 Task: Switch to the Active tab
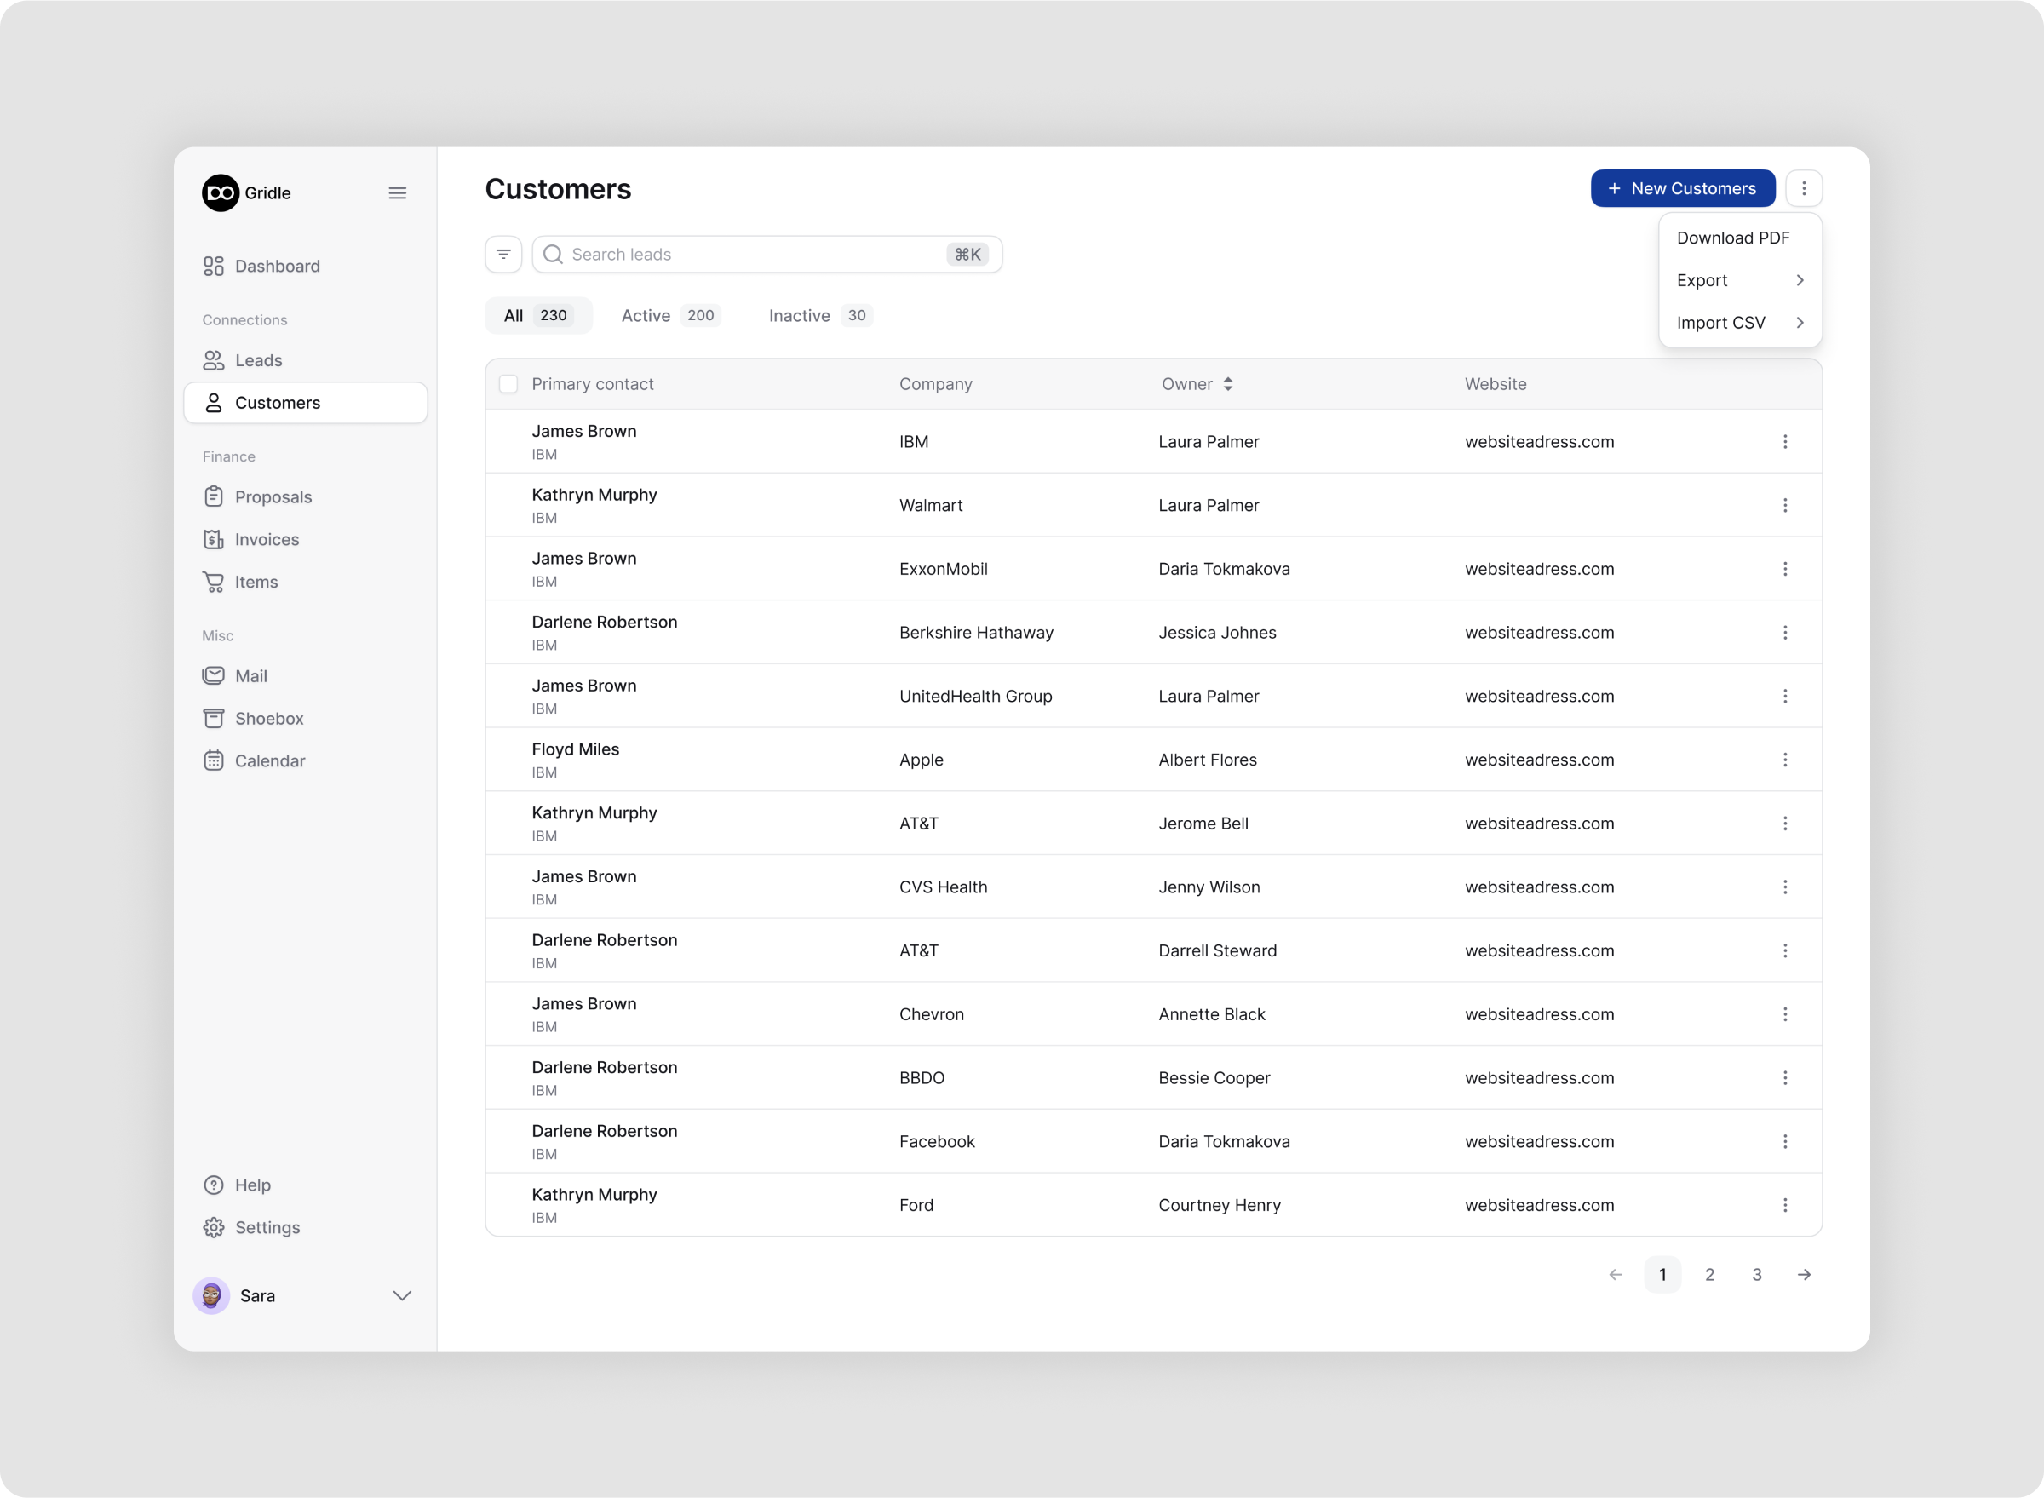click(670, 316)
